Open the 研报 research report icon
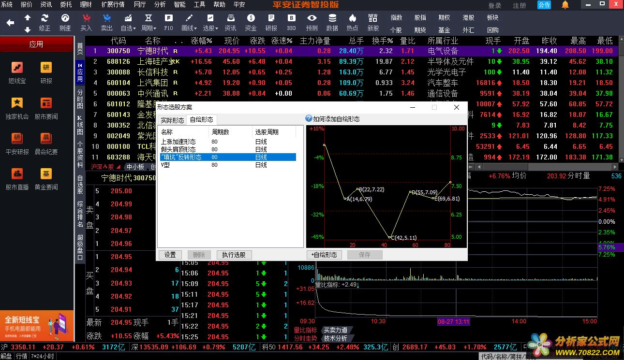The width and height of the screenshot is (624, 360). point(271,22)
